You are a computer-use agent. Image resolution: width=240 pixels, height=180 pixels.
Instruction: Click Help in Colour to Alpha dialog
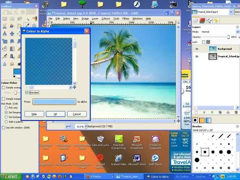[34, 114]
